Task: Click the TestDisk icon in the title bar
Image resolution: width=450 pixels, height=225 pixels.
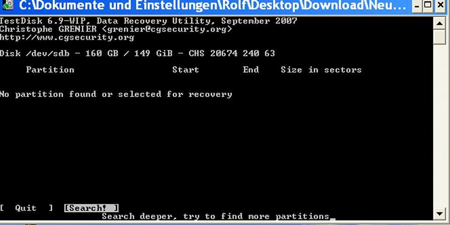Action: pos(8,5)
